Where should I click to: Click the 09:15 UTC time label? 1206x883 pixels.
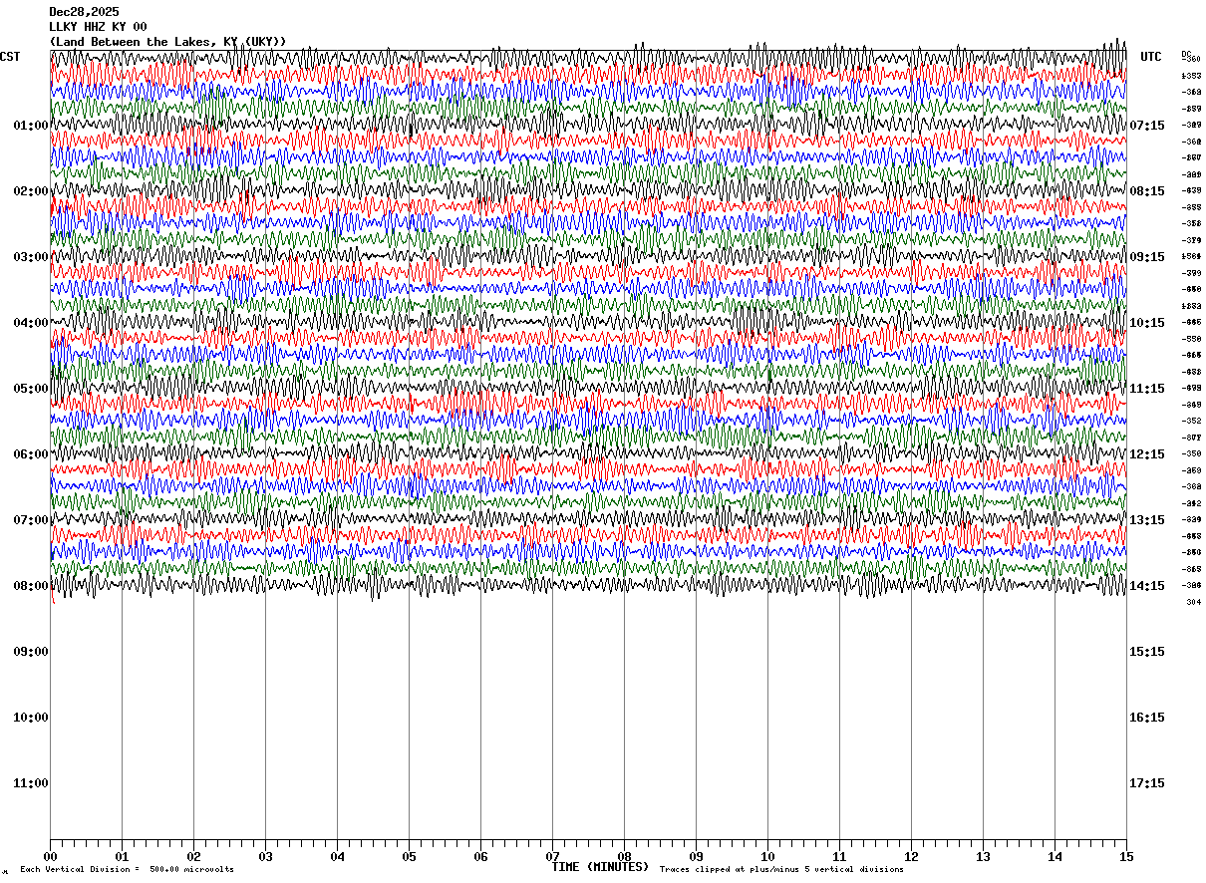coord(1146,257)
